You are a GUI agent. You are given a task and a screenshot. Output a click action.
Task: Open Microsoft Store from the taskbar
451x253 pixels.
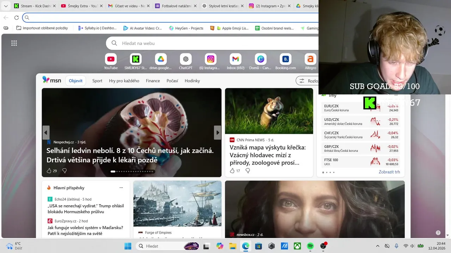(x=258, y=246)
